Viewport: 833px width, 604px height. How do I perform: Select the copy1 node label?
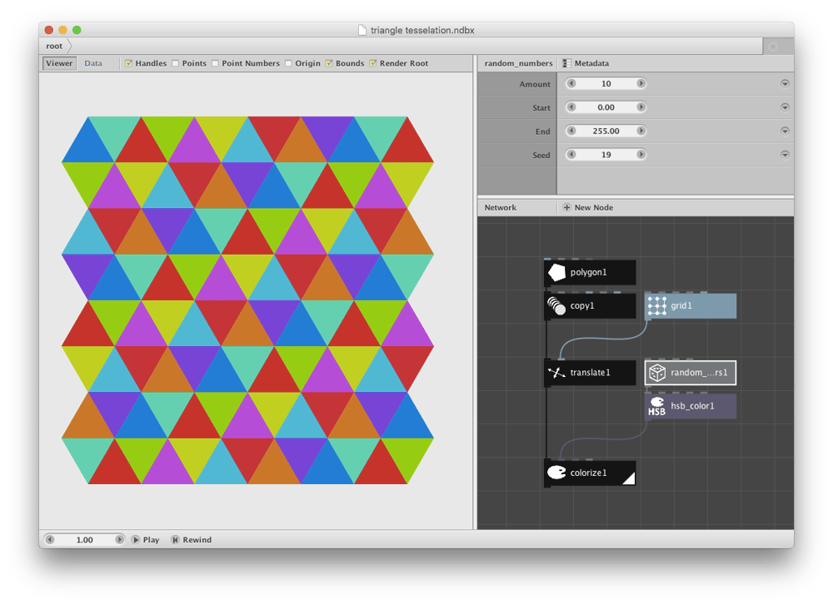pos(581,305)
